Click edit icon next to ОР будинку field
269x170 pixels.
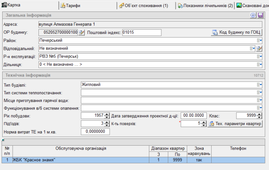tap(82, 33)
